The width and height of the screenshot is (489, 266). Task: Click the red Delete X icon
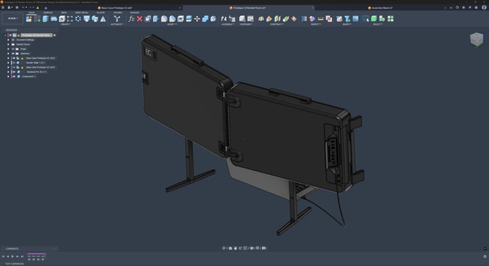coord(139,19)
